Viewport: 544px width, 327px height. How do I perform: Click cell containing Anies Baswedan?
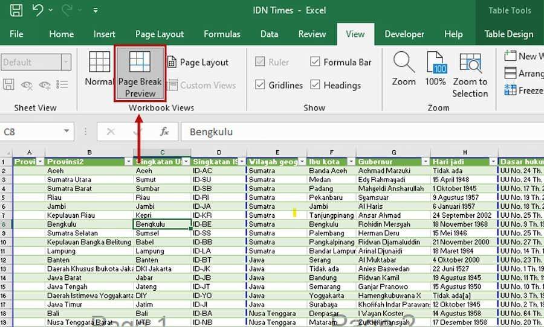click(x=393, y=269)
